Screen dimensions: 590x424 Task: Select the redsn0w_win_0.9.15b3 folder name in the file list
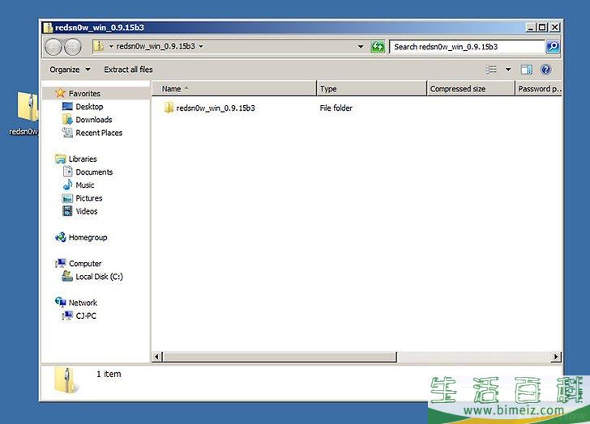coord(216,108)
